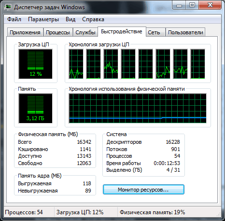Click the last CPU core history graph

click(198, 64)
